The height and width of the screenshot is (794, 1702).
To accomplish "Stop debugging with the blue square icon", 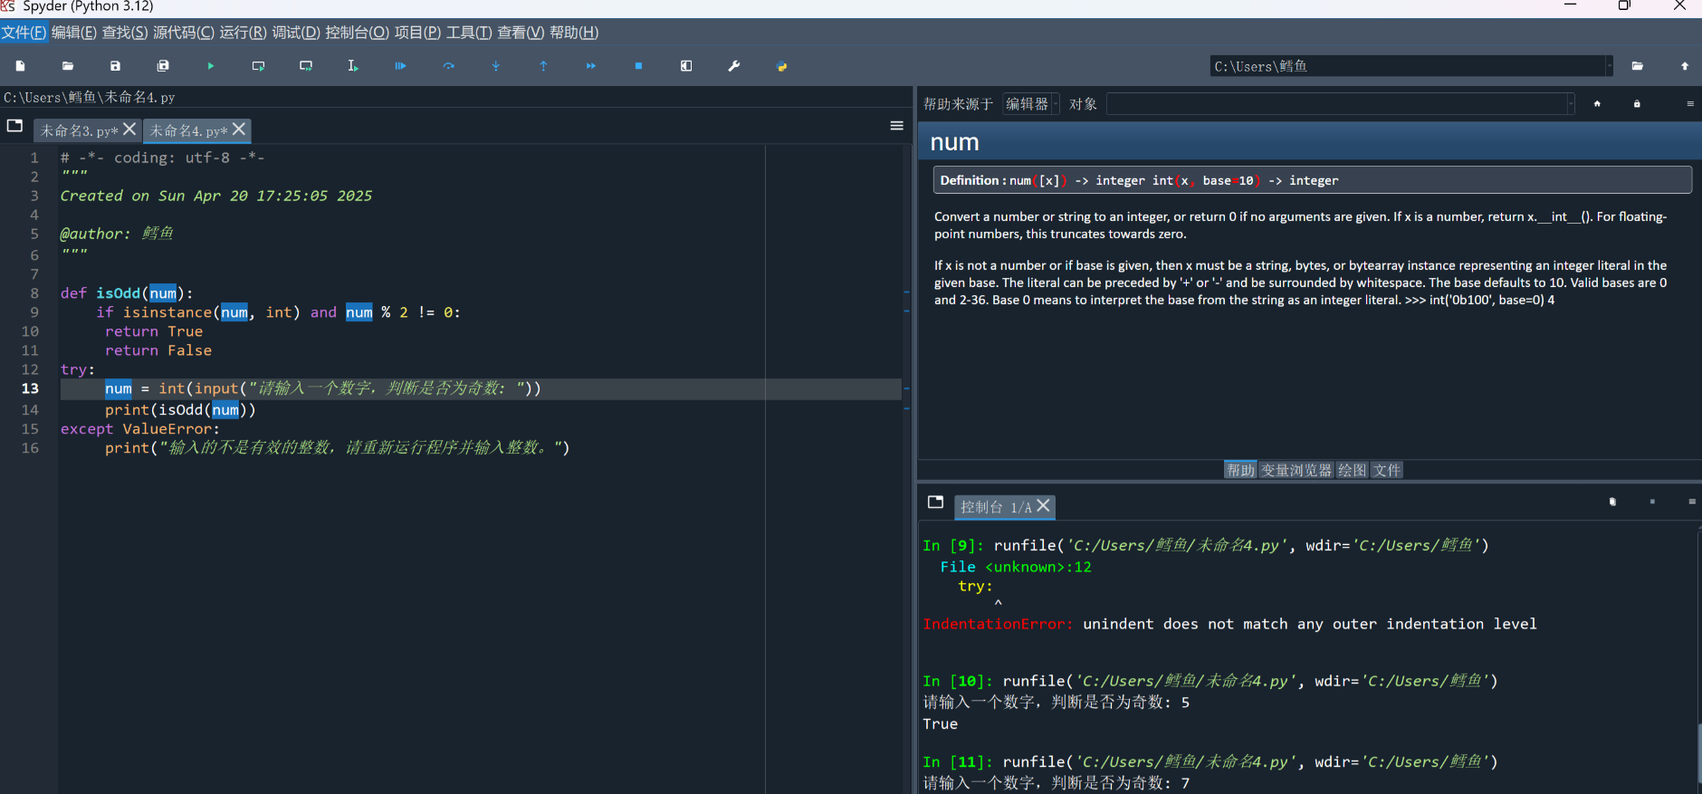I will (638, 66).
